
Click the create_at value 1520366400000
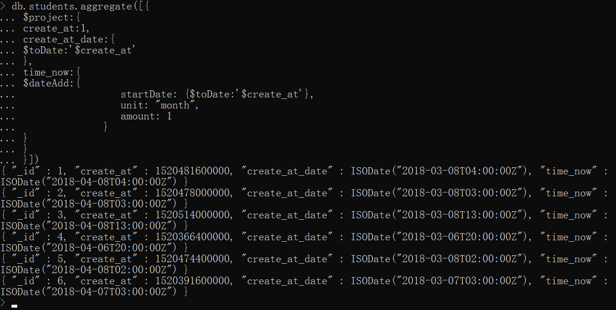click(193, 237)
